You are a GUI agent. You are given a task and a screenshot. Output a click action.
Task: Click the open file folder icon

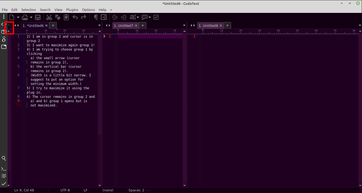[x=25, y=17]
